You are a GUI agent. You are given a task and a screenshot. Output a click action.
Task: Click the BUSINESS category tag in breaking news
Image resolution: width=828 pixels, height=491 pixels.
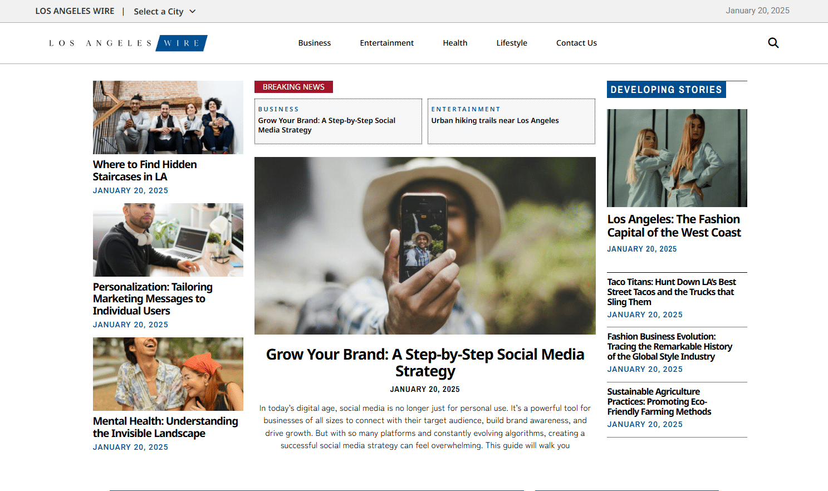(278, 109)
